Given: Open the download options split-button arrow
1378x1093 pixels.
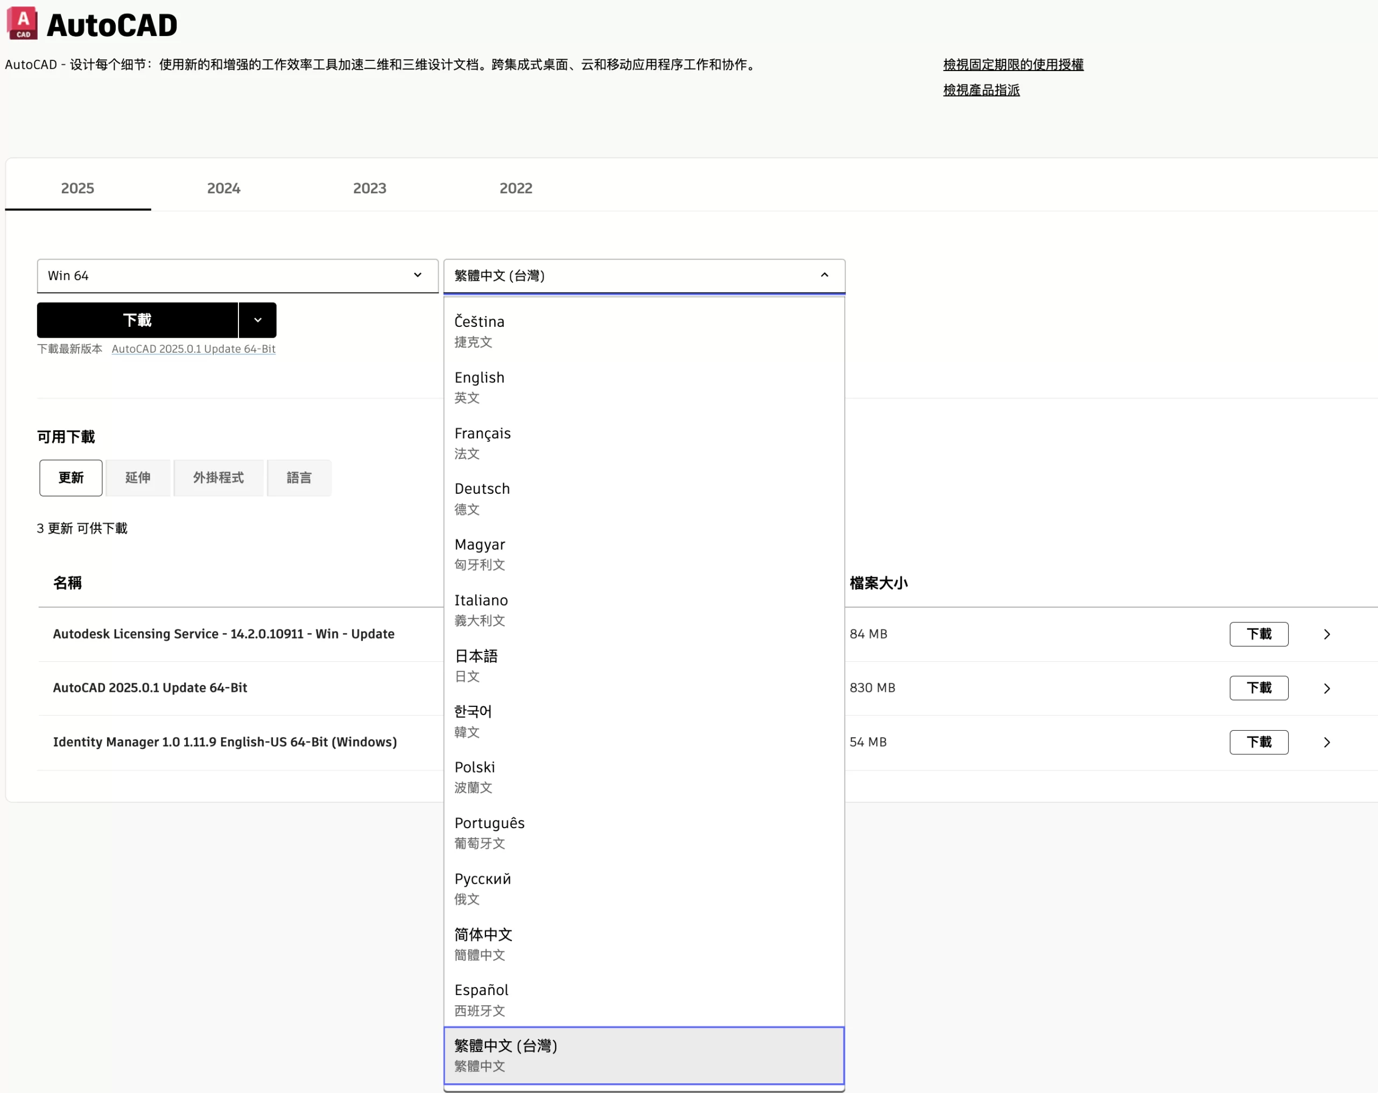Looking at the screenshot, I should [258, 320].
